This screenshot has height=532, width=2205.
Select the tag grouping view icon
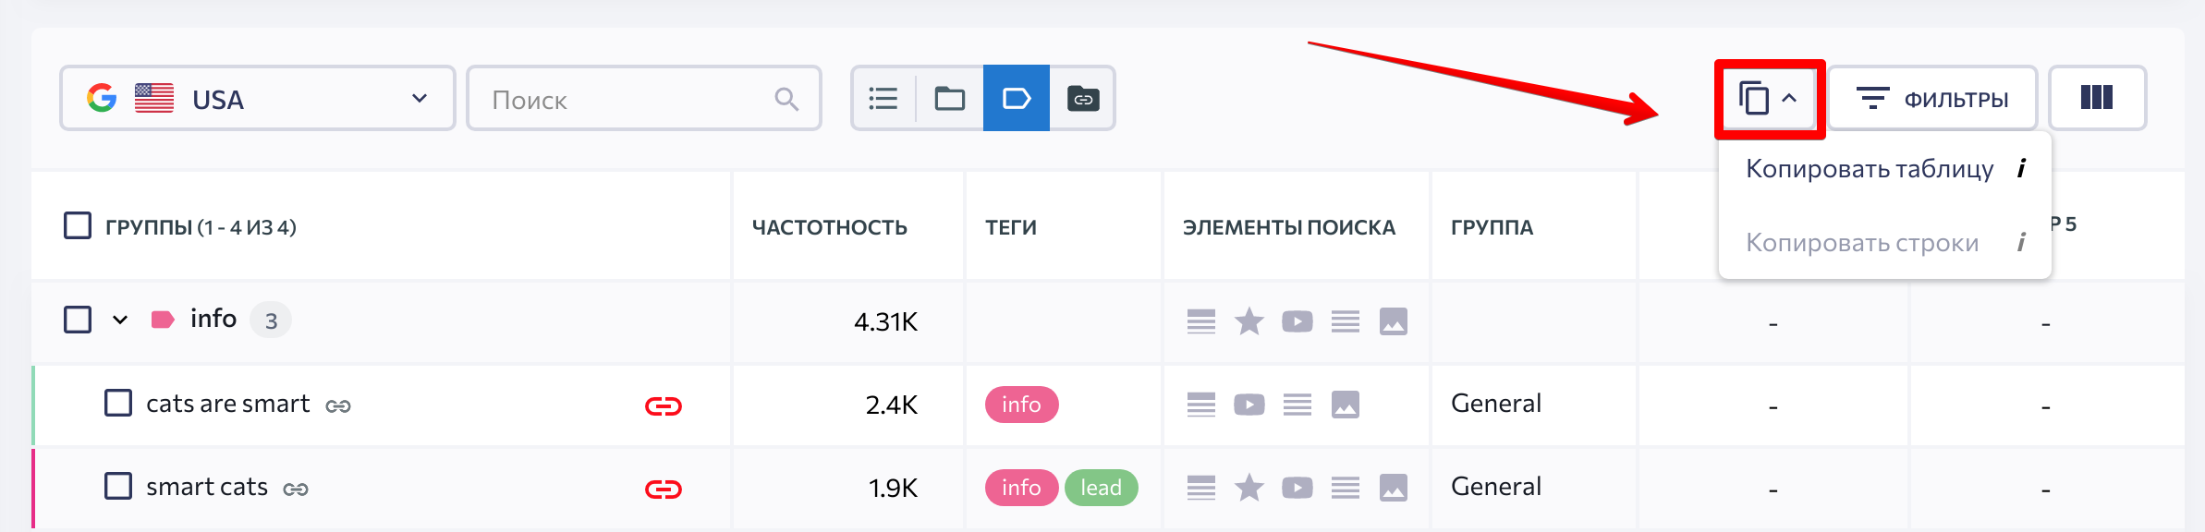coord(1017,98)
